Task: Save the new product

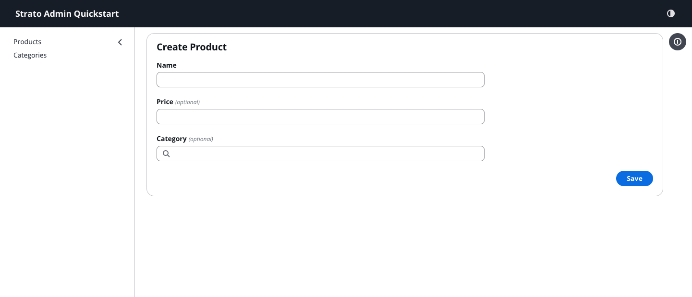Action: click(634, 178)
